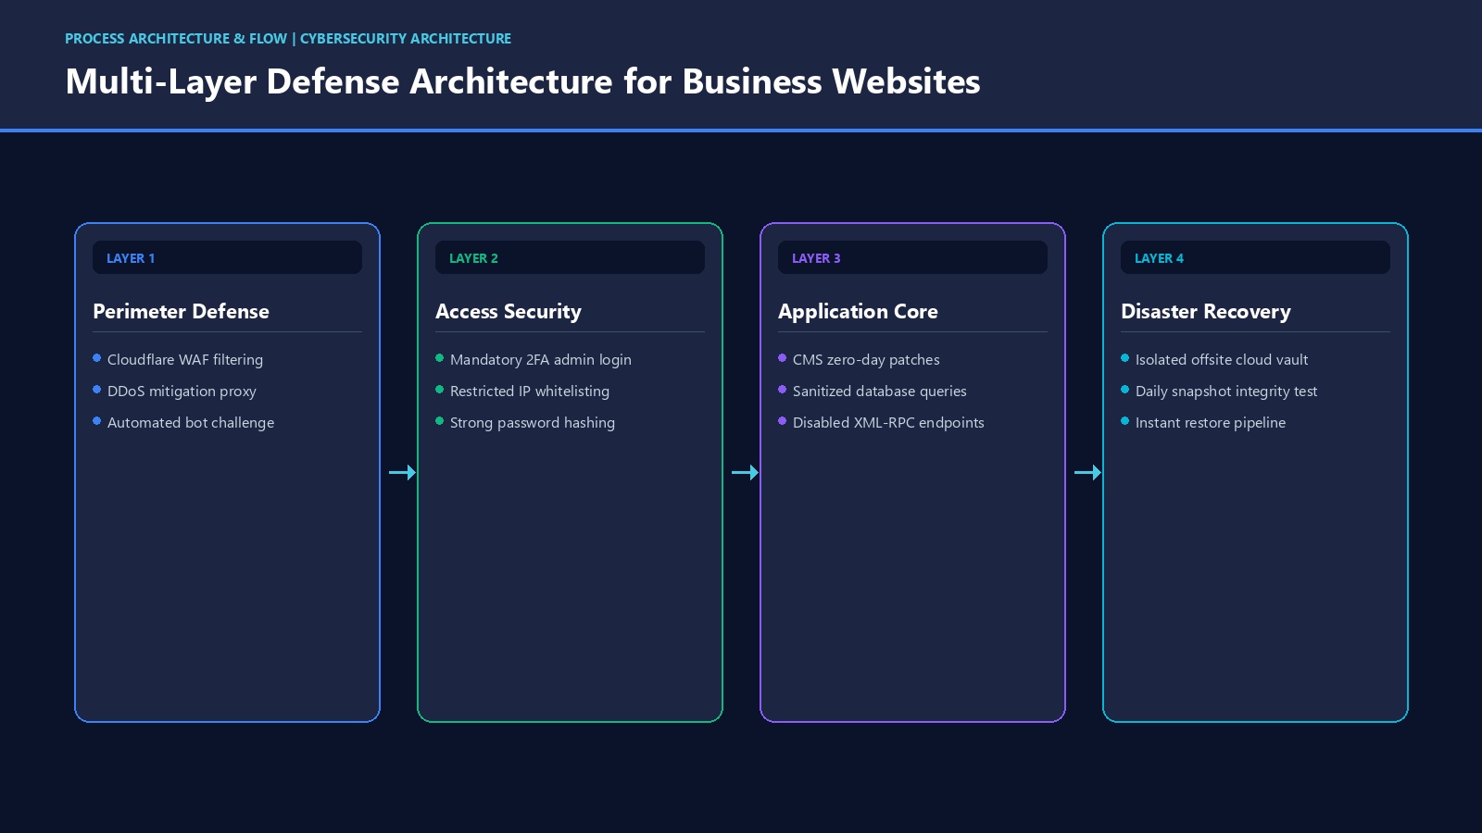This screenshot has height=833, width=1482.
Task: Select the 'Access Security' heading
Action: coord(509,312)
